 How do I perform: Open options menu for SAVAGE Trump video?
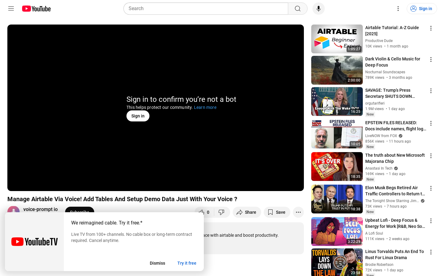431,91
